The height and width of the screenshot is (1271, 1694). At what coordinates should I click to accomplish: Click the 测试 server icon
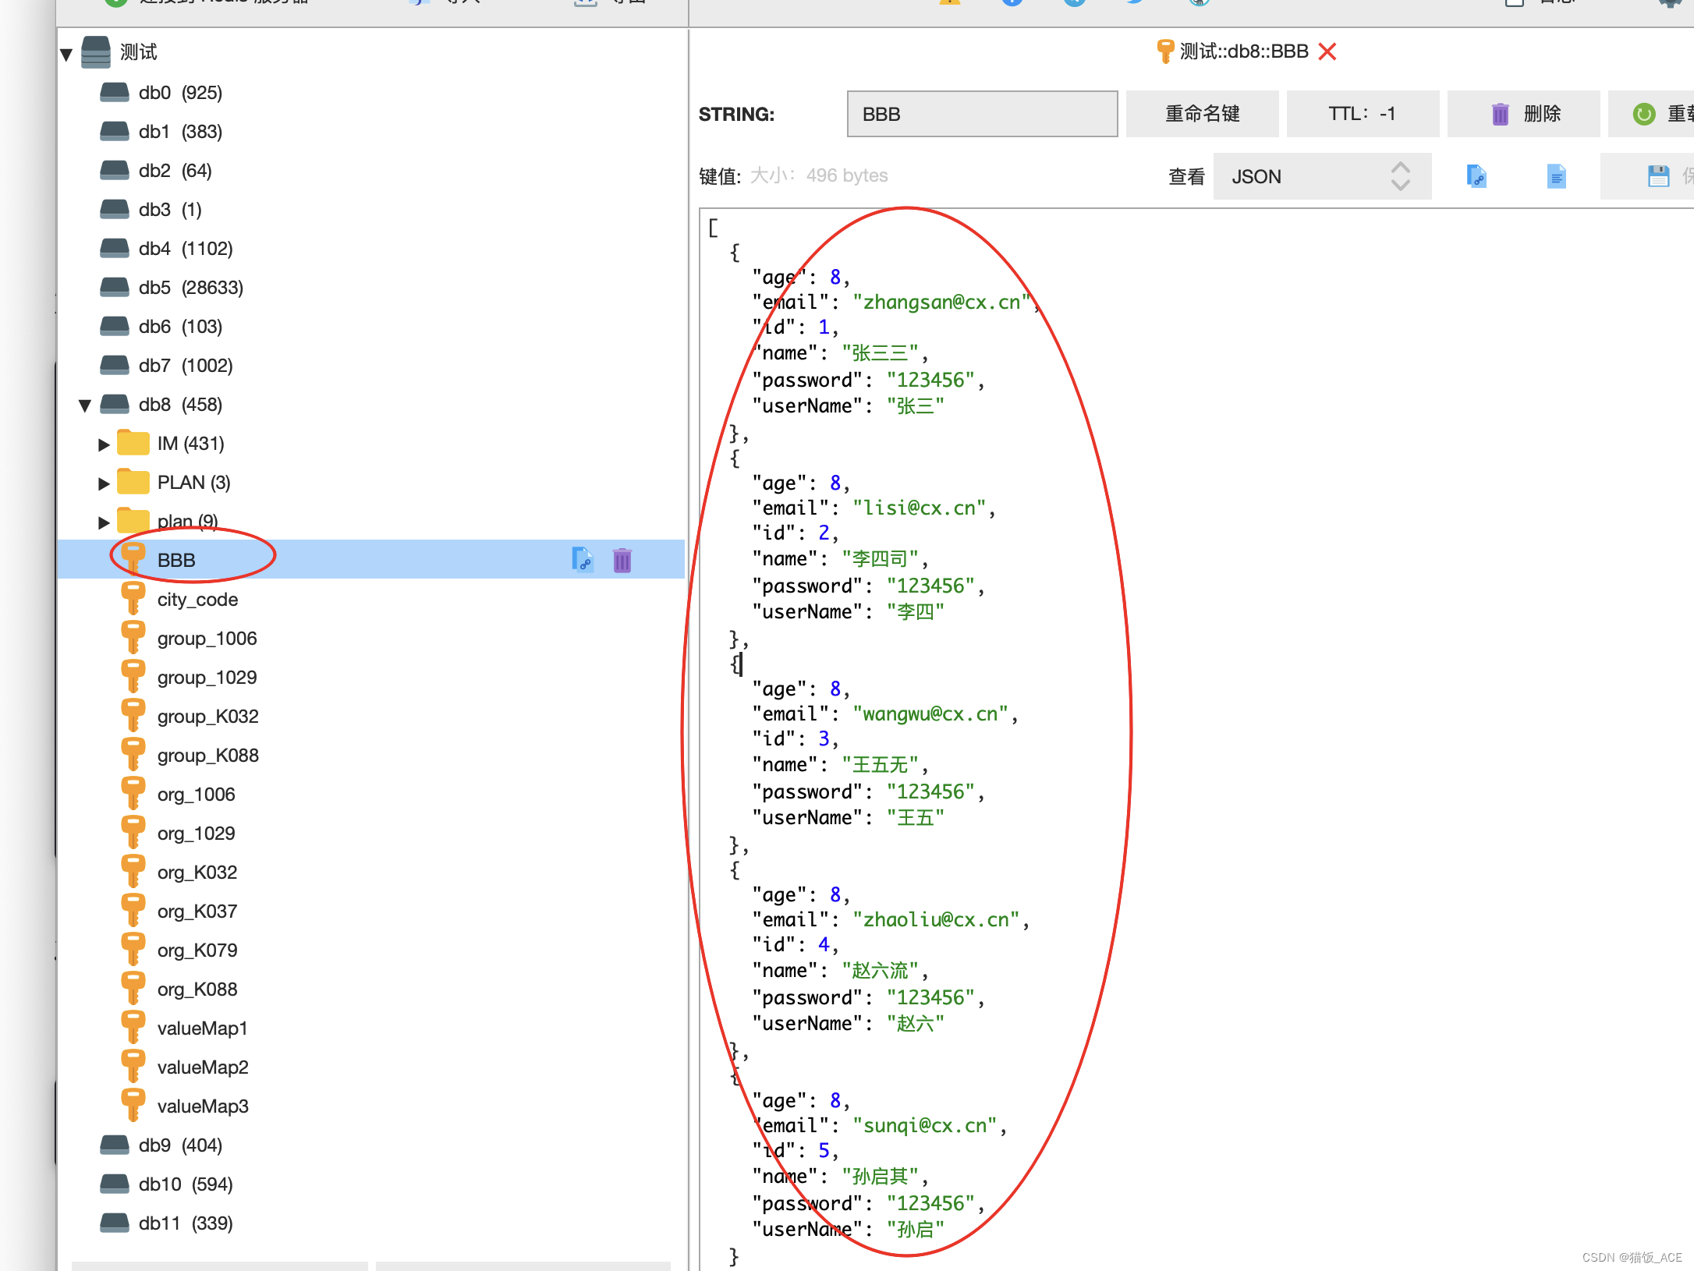coord(96,52)
